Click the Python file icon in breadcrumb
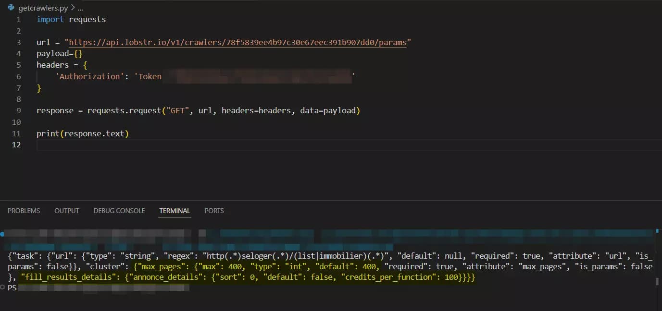The height and width of the screenshot is (311, 662). pos(11,8)
